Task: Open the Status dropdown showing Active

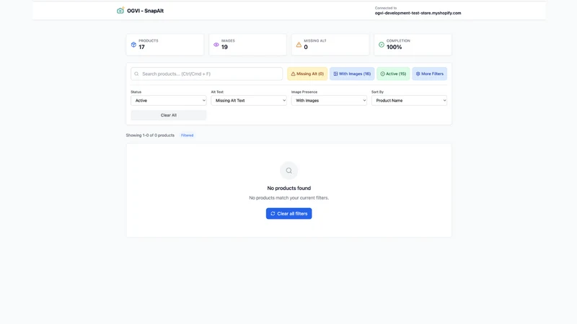Action: click(x=169, y=100)
